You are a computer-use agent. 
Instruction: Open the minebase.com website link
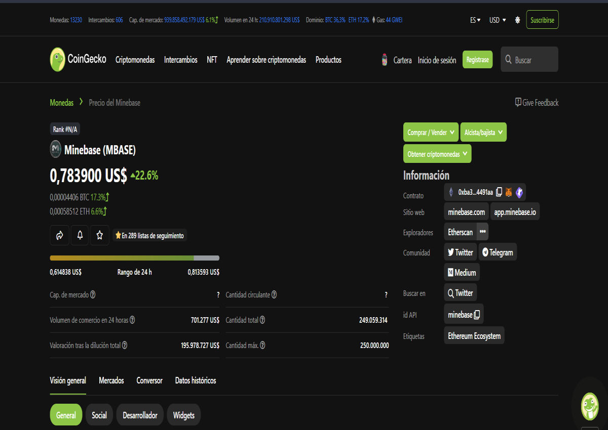coord(467,212)
